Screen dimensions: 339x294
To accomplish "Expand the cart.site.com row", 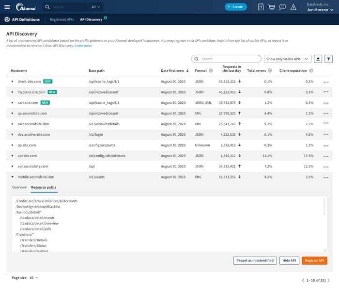I will (13, 103).
